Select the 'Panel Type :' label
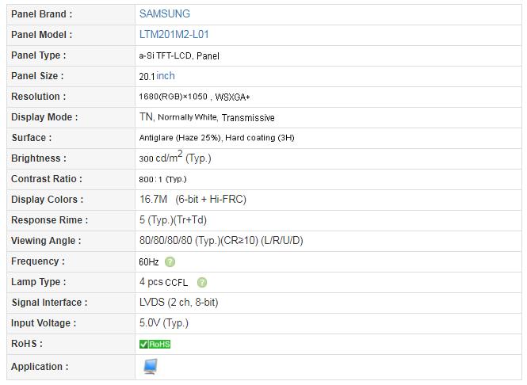The width and height of the screenshot is (527, 385). (x=39, y=55)
